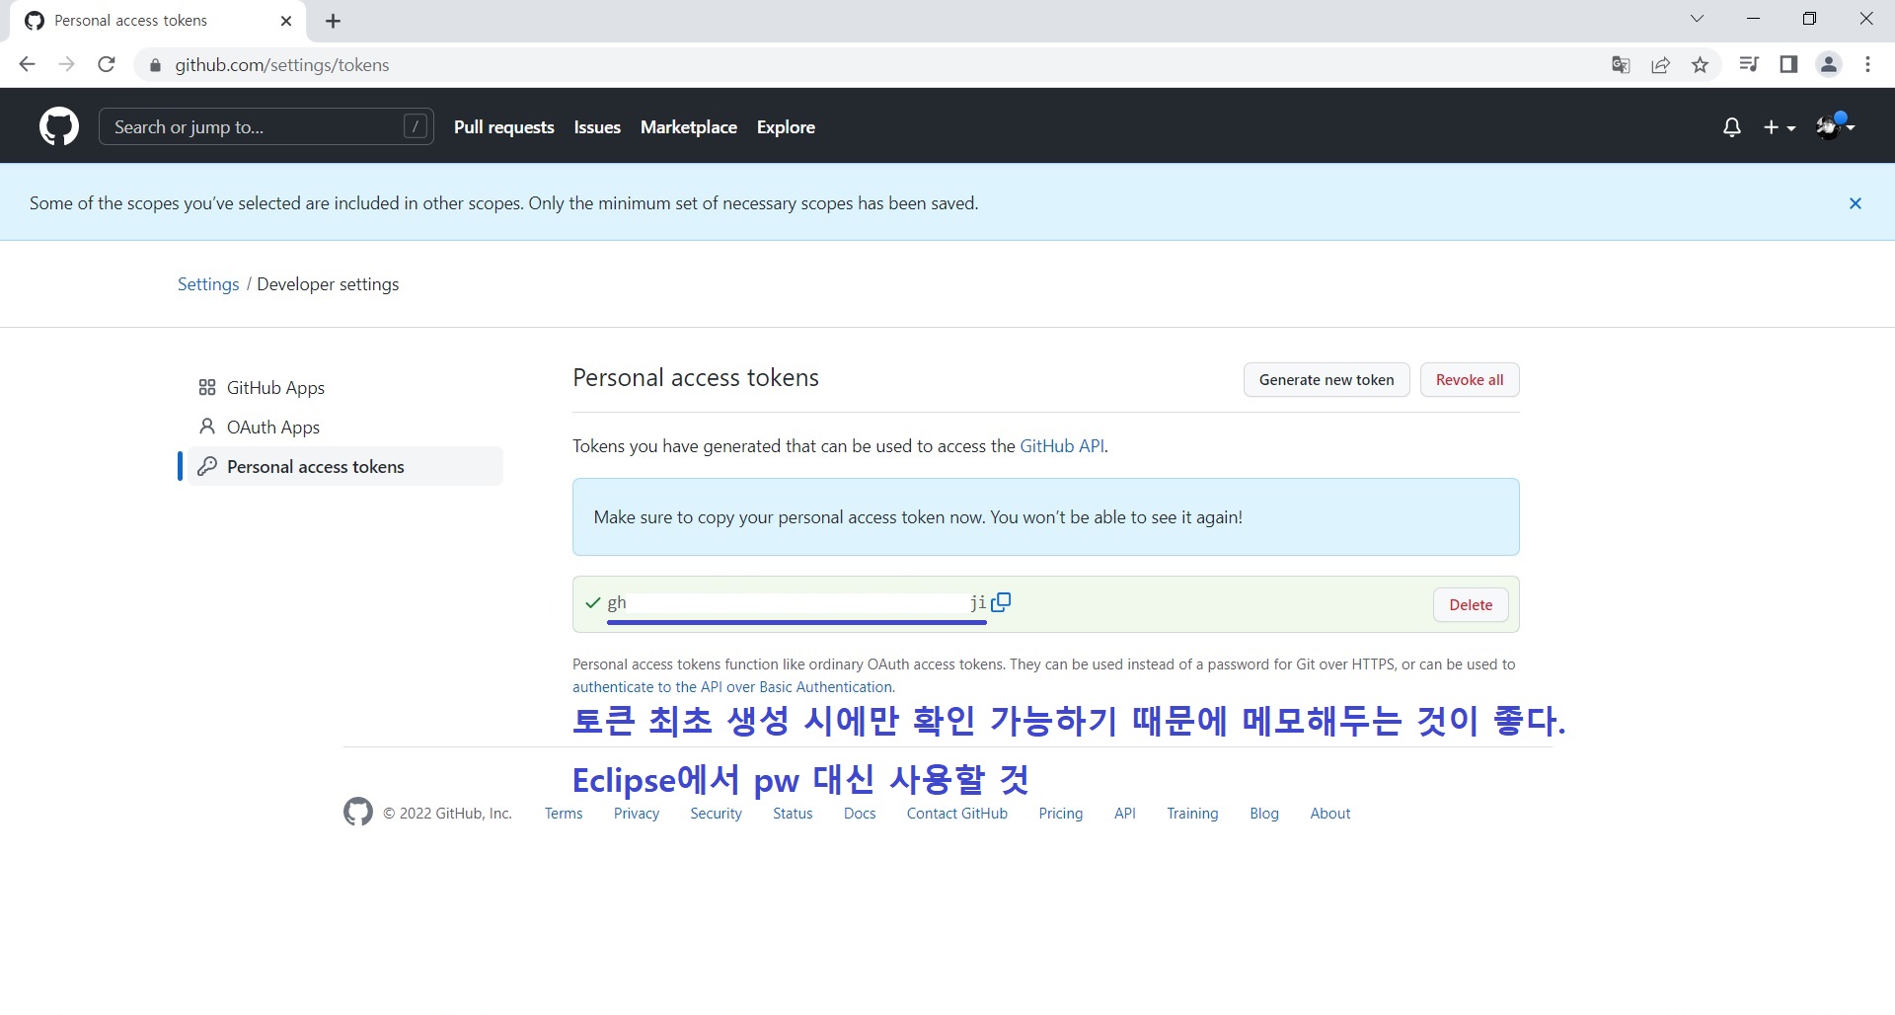Click the masked token value
This screenshot has height=1015, width=1895.
[x=796, y=603]
